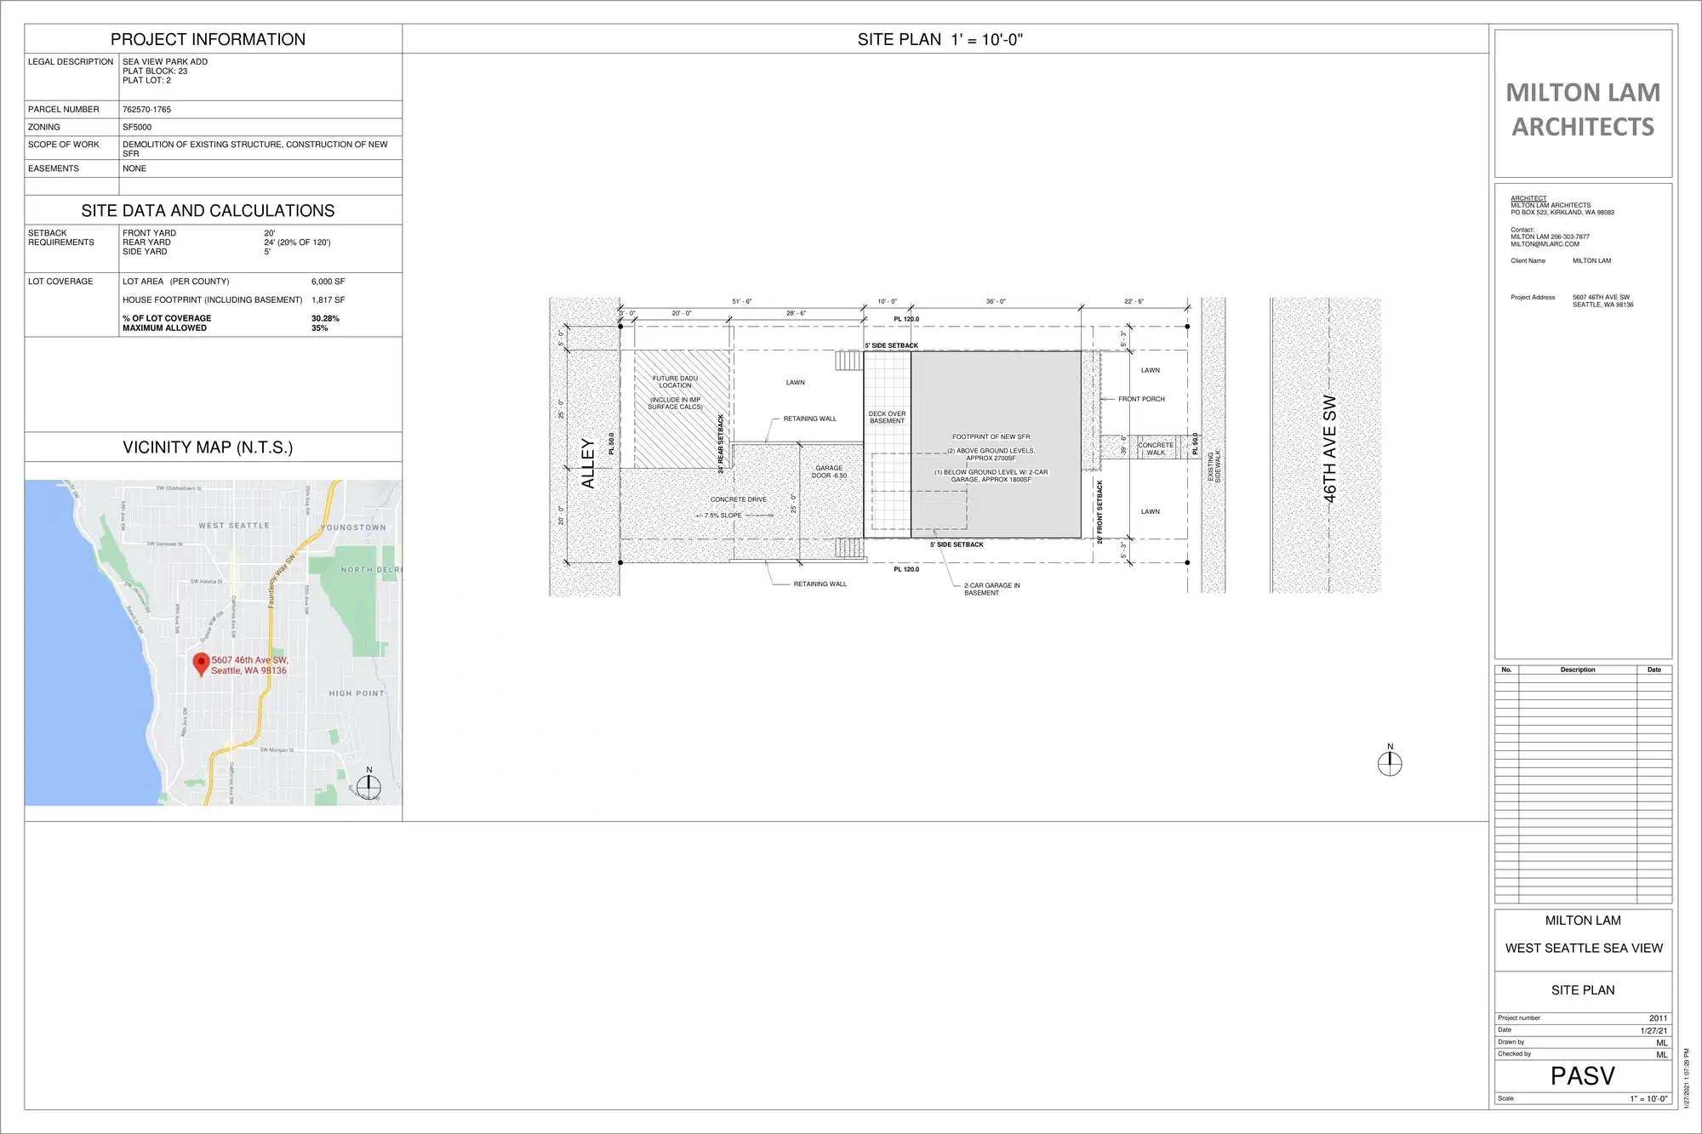Select the 6,000 SF lot area value

pyautogui.click(x=328, y=281)
